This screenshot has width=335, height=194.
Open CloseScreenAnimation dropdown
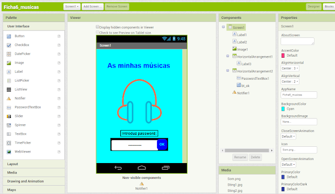coord(288,136)
